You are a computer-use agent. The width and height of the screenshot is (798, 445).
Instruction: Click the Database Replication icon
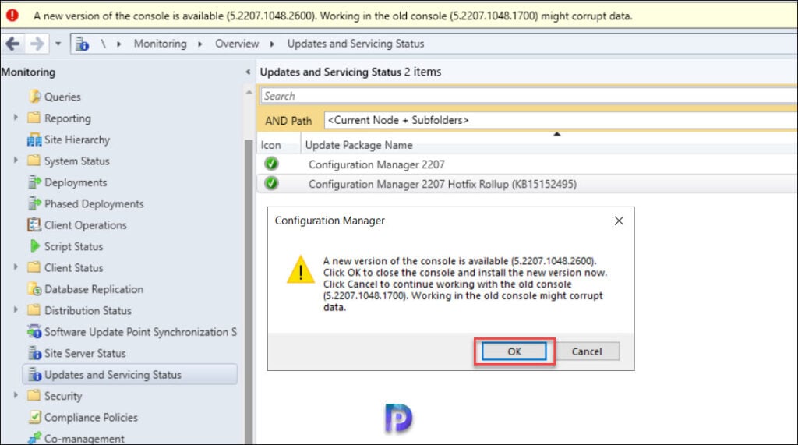coord(34,288)
